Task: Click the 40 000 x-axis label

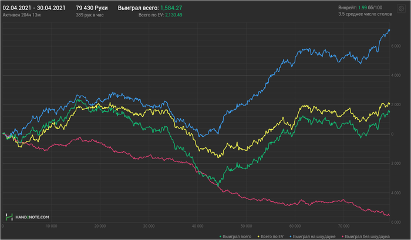Action: click(197, 226)
